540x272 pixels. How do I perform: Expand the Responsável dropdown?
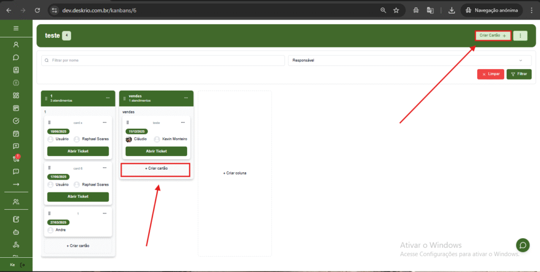click(x=409, y=61)
